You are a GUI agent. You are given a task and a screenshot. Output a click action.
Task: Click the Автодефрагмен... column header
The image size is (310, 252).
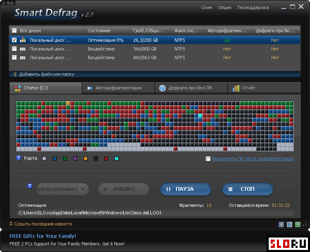click(228, 31)
